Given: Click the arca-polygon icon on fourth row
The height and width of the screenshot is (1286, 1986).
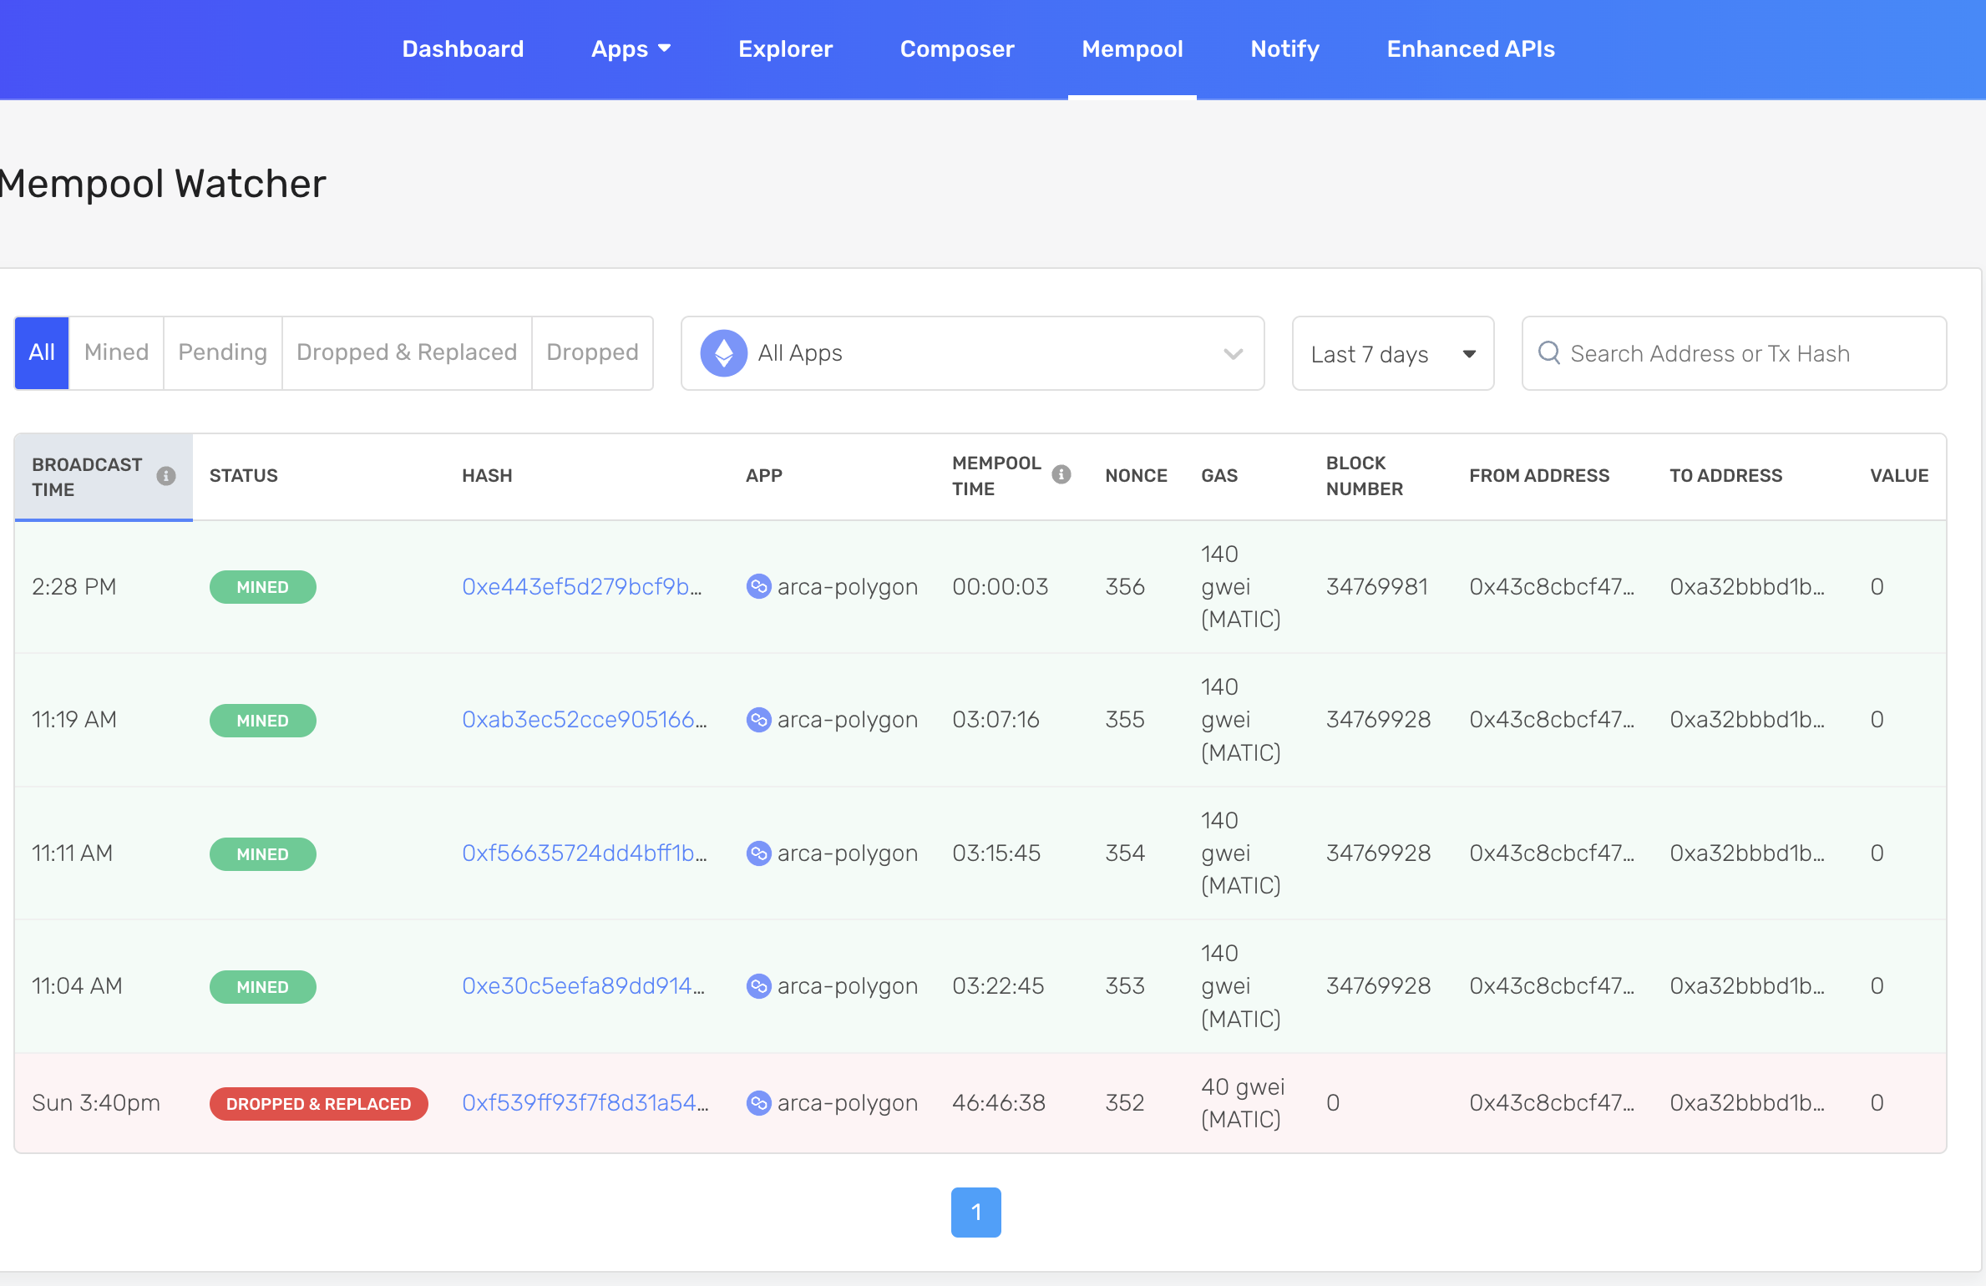Looking at the screenshot, I should [758, 986].
